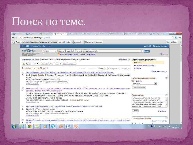Click 'Поиск' button under search details
The height and width of the screenshot is (145, 193).
click(x=135, y=111)
